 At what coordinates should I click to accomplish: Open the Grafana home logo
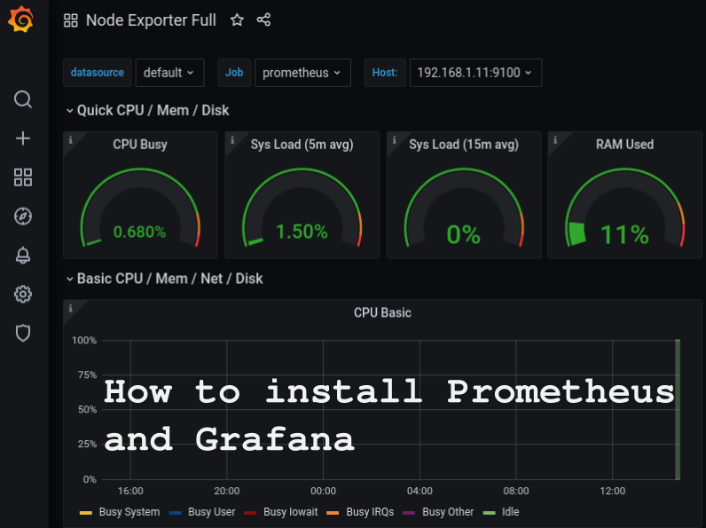coord(20,20)
